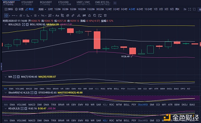The width and height of the screenshot is (201, 123).
Task: Select the 1小时 timeframe
Action: pos(109,9)
